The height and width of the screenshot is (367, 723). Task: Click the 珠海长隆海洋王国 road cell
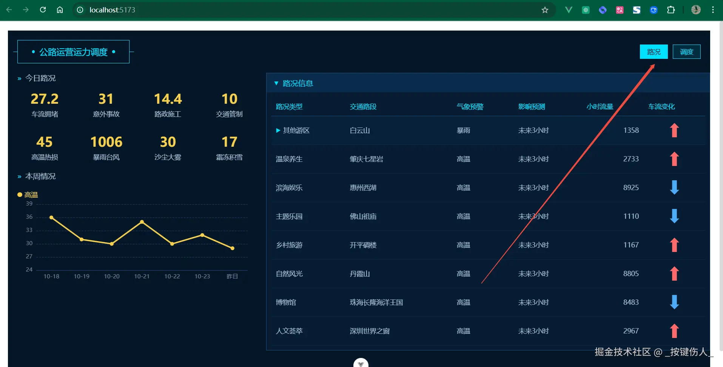tap(376, 303)
